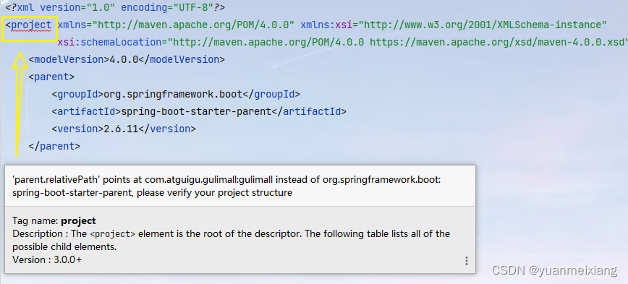
Task: Click the encoding="UTF-8" attribute
Action: [x=166, y=7]
